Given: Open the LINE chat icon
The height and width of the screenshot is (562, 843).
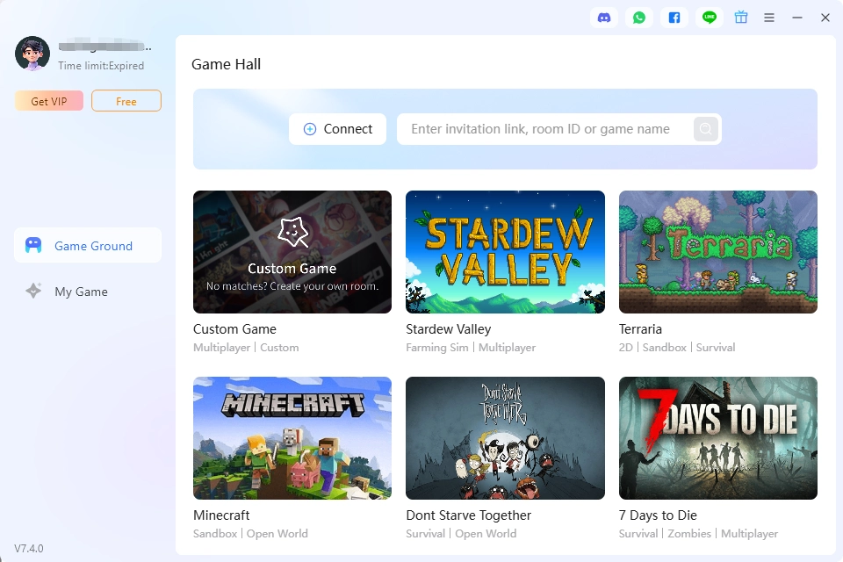Looking at the screenshot, I should [710, 18].
